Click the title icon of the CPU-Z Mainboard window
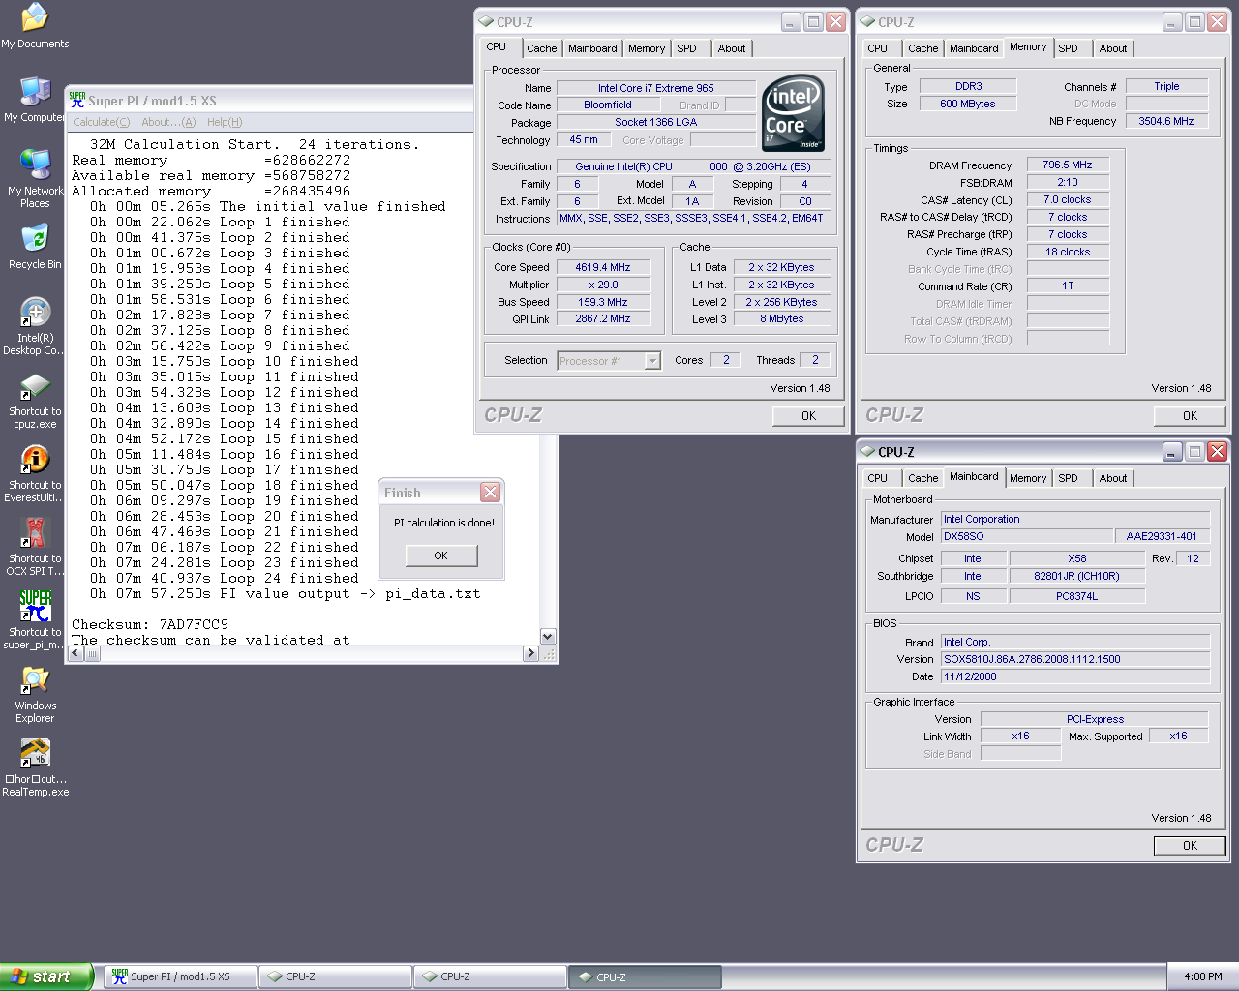The height and width of the screenshot is (991, 1239). click(x=867, y=451)
